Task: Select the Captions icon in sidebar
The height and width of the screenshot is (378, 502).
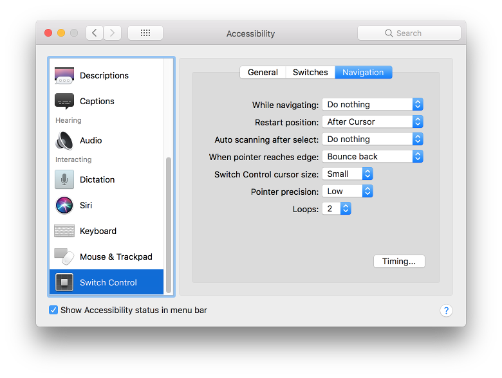Action: click(64, 102)
